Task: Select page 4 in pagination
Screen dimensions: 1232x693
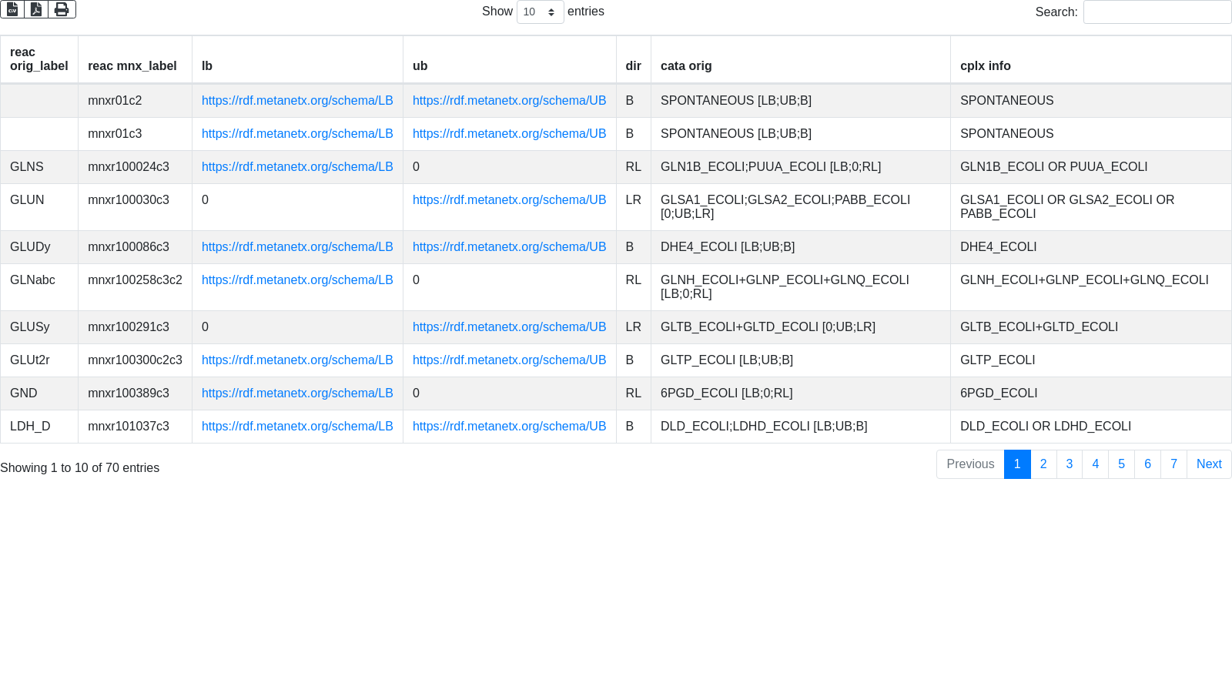Action: coord(1095,464)
